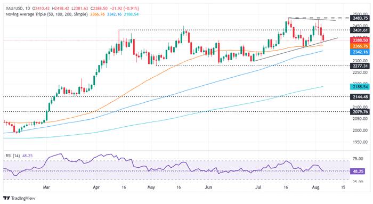Open the Moving Average Triple indicator label

coord(47,14)
